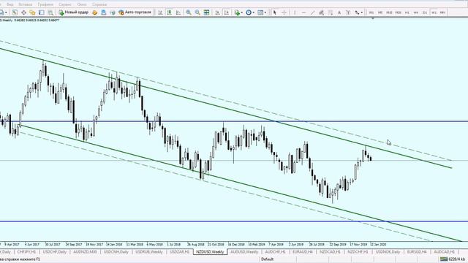Click the Default profile in status bar

click(x=267, y=259)
